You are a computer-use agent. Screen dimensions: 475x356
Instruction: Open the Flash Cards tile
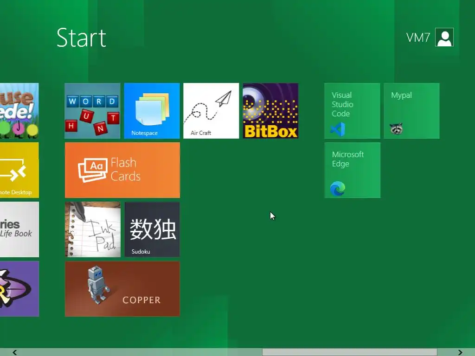tap(122, 170)
